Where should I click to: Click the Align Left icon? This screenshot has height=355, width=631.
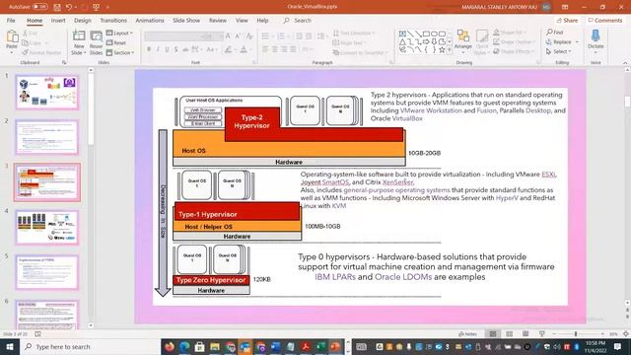click(265, 49)
